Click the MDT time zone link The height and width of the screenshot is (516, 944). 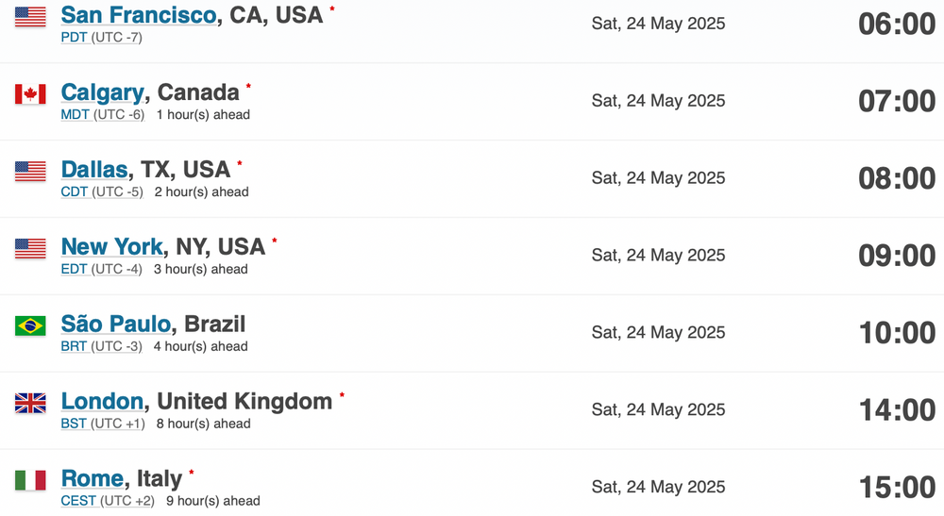tap(76, 115)
